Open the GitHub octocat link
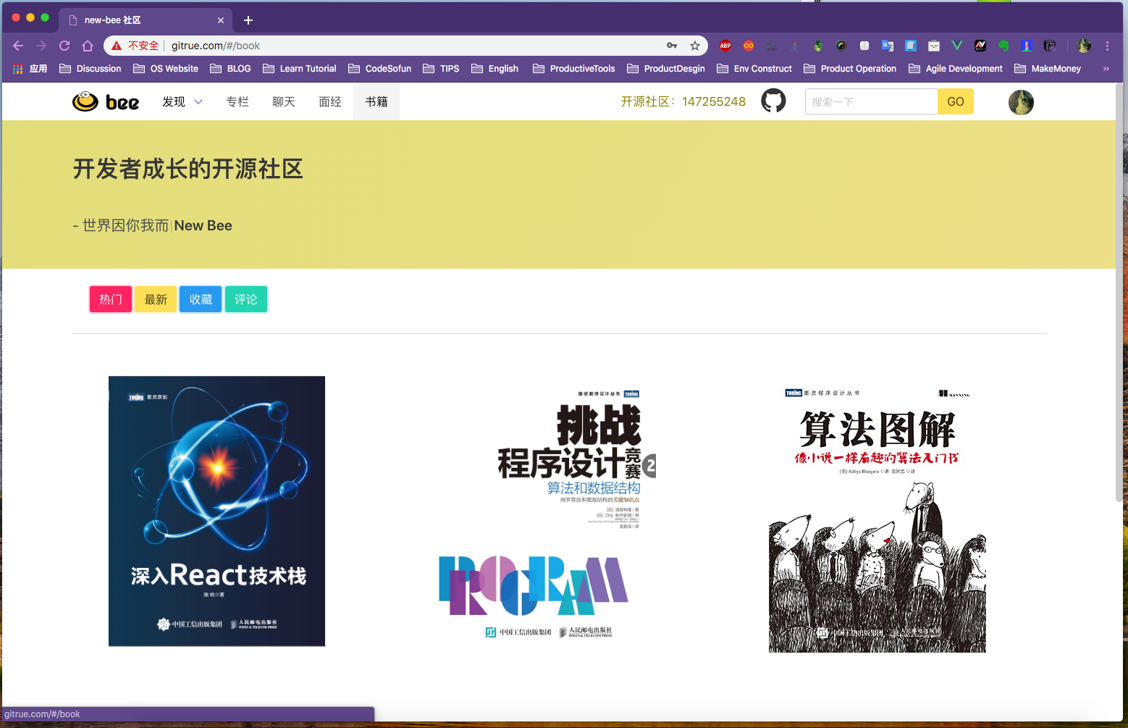Image resolution: width=1128 pixels, height=728 pixels. (x=773, y=101)
